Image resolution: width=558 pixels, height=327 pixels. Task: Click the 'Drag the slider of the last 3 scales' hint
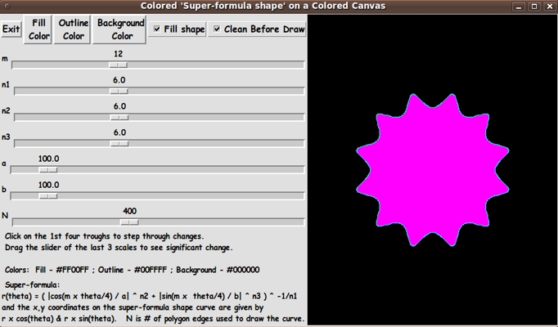[x=119, y=248]
